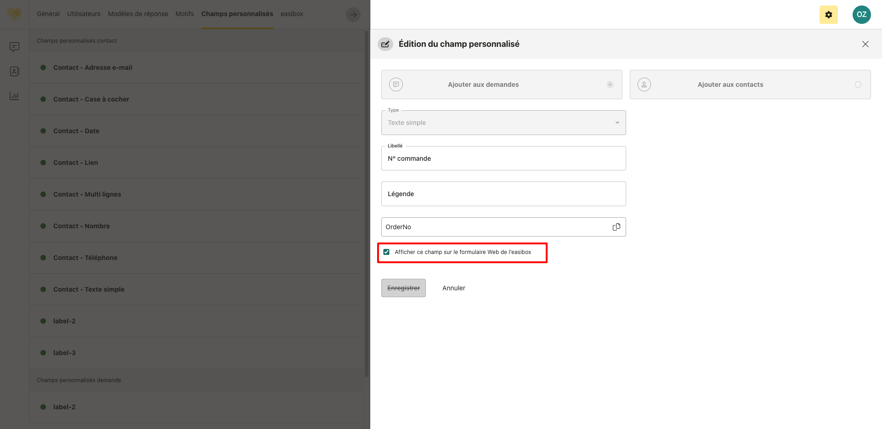Click the heart logo in top-left corner
Viewport: 882px width, 429px height.
(15, 14)
